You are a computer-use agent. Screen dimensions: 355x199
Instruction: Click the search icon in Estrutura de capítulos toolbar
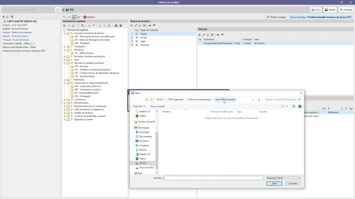click(x=83, y=26)
